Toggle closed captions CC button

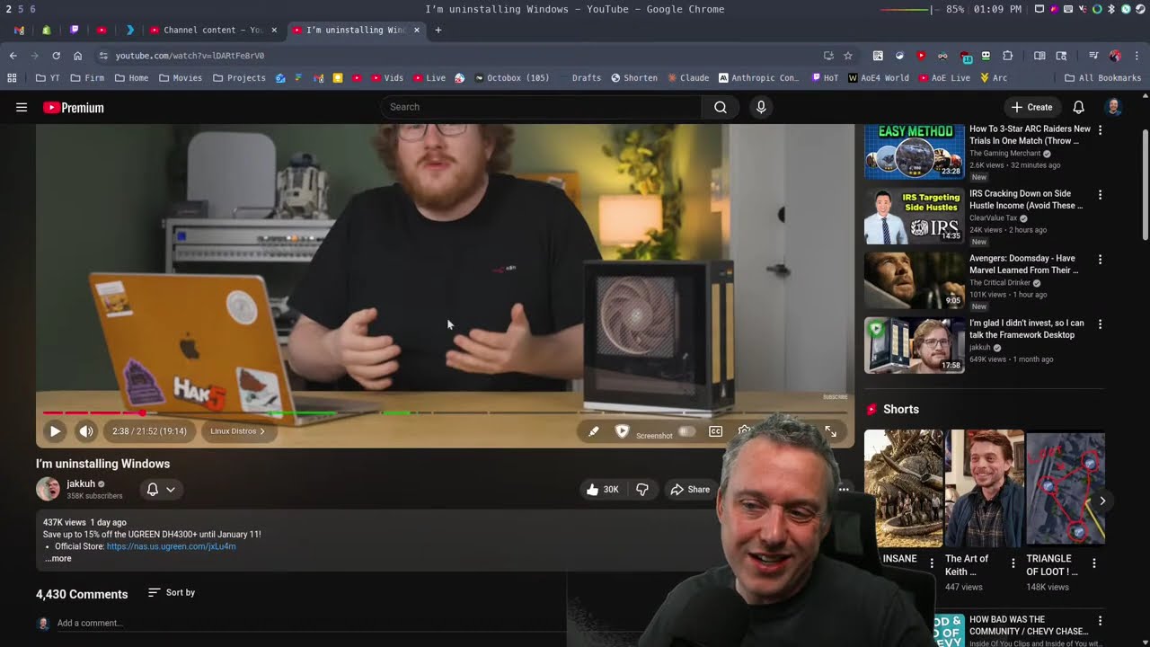point(715,431)
